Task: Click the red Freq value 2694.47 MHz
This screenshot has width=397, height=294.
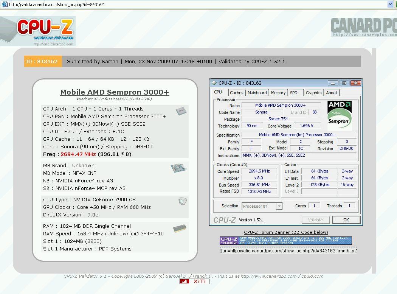Action: click(78, 154)
